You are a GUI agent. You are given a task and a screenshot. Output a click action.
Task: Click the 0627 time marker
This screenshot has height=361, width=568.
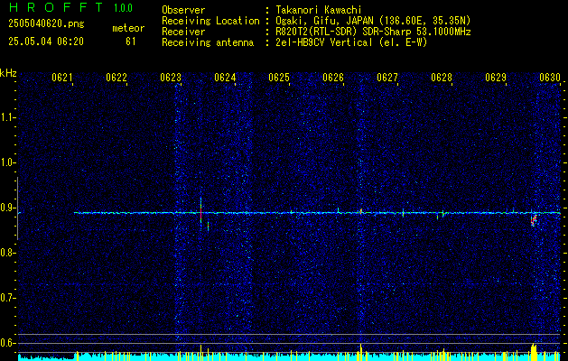387,78
